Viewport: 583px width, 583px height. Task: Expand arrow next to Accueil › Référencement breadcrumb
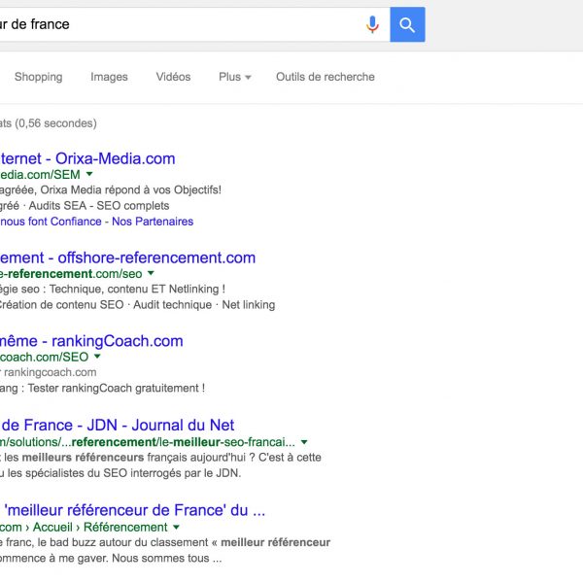pos(176,528)
